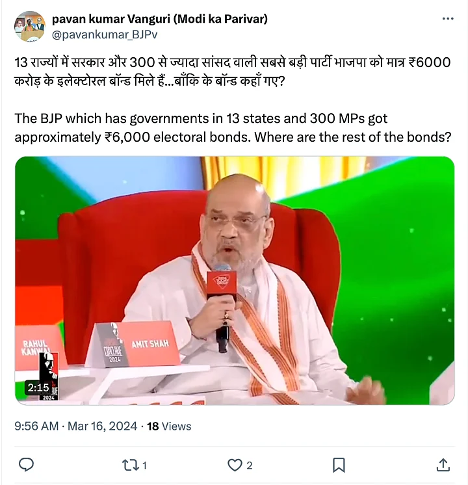Click the display name pavan kumar Vanguri
The height and width of the screenshot is (485, 468).
(160, 19)
